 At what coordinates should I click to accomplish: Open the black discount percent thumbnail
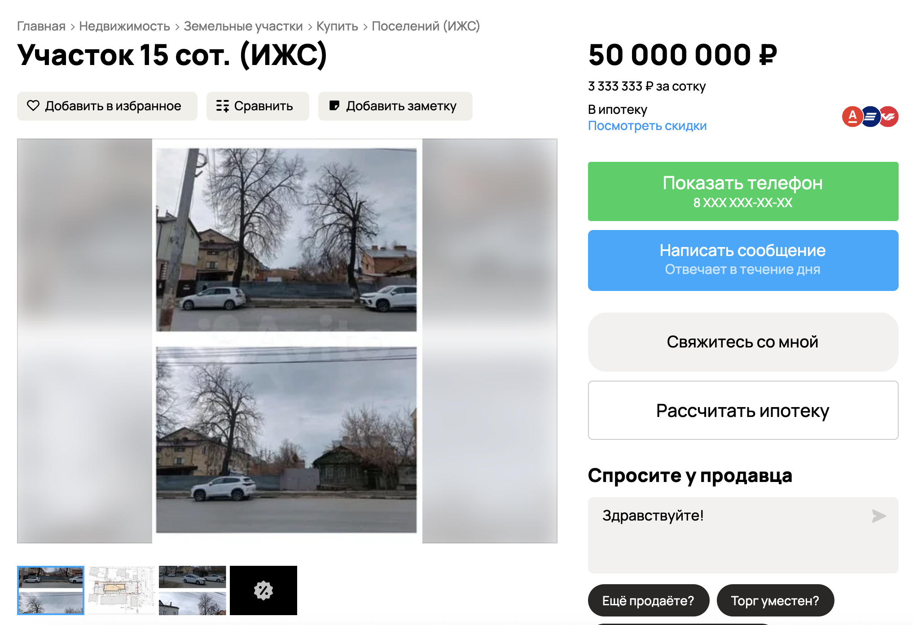click(263, 590)
